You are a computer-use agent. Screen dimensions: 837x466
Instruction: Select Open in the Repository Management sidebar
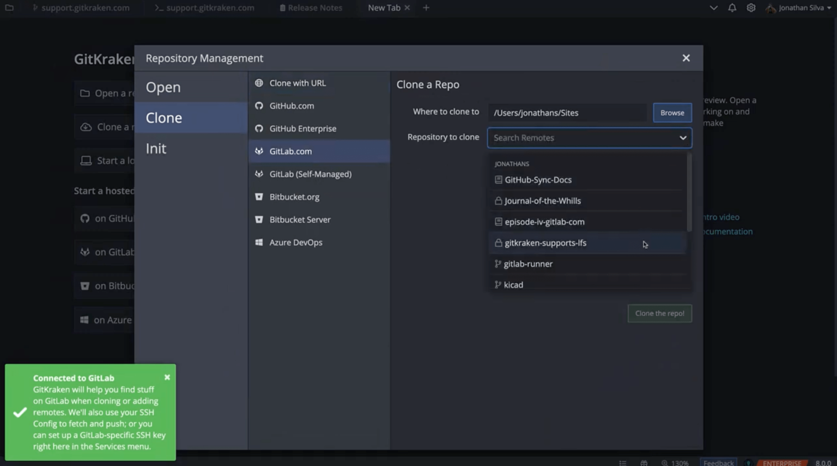(x=163, y=87)
